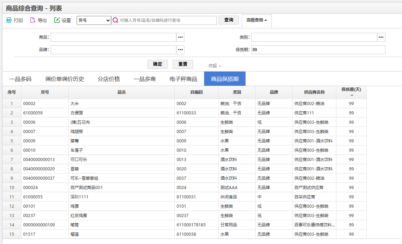Click the 品名 column header
This screenshot has height=244, width=402.
(122, 92)
